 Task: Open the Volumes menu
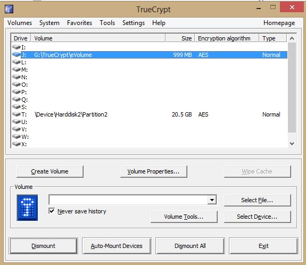[20, 23]
